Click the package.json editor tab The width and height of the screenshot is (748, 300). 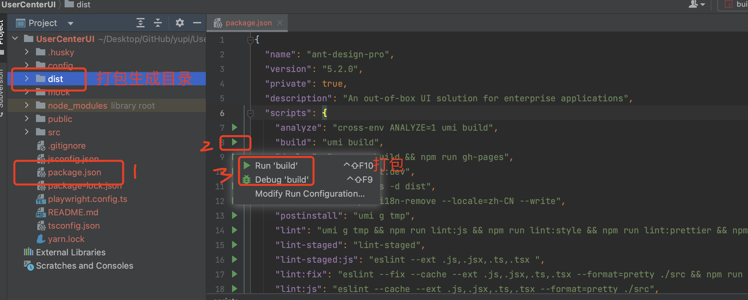[x=248, y=23]
